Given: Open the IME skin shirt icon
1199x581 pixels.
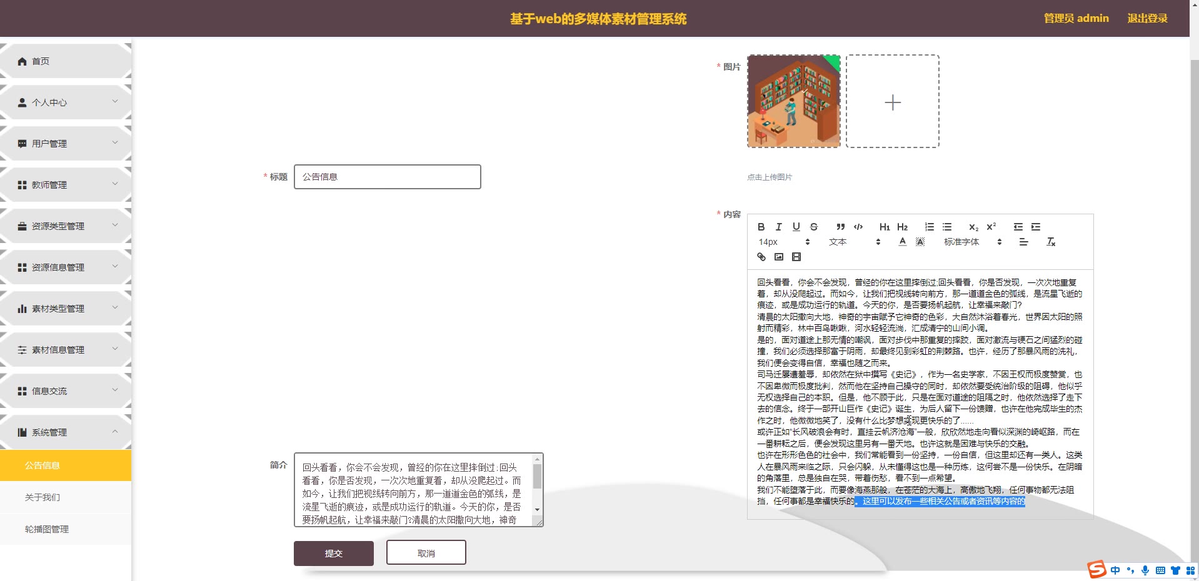Looking at the screenshot, I should [x=1175, y=570].
